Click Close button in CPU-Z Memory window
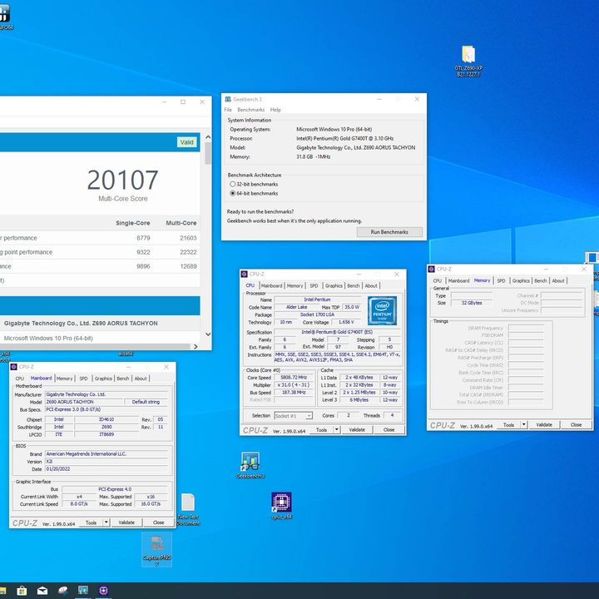The width and height of the screenshot is (599, 599). point(576,424)
